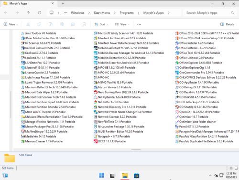Click the Back navigation arrow
Screen dimensions: 239x180
coord(6,12)
